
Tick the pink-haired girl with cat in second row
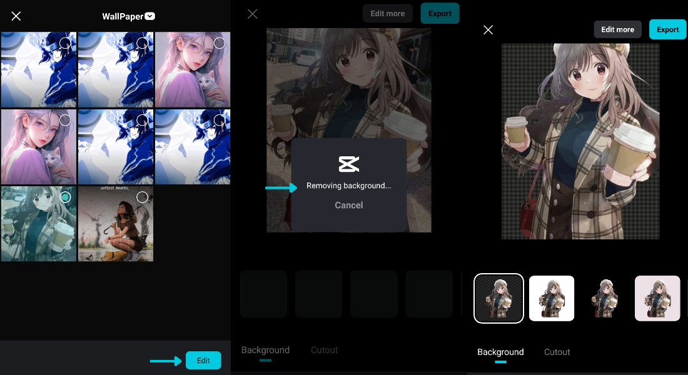coord(65,120)
